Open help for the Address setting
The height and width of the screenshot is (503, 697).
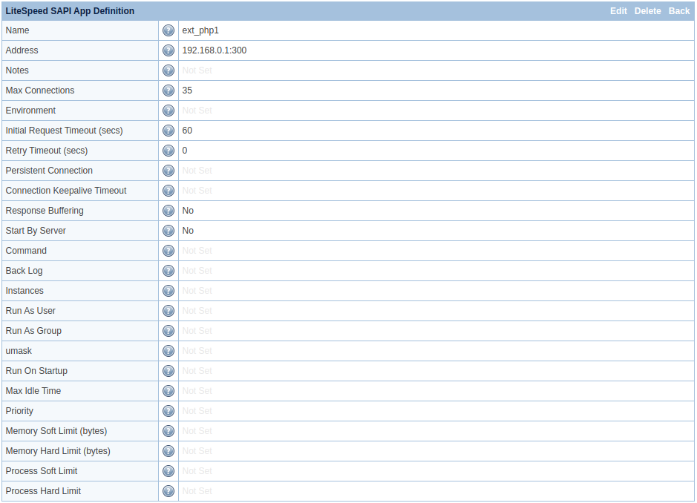coord(168,50)
